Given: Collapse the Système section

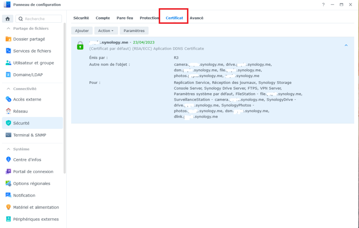Looking at the screenshot, I should pyautogui.click(x=9, y=149).
